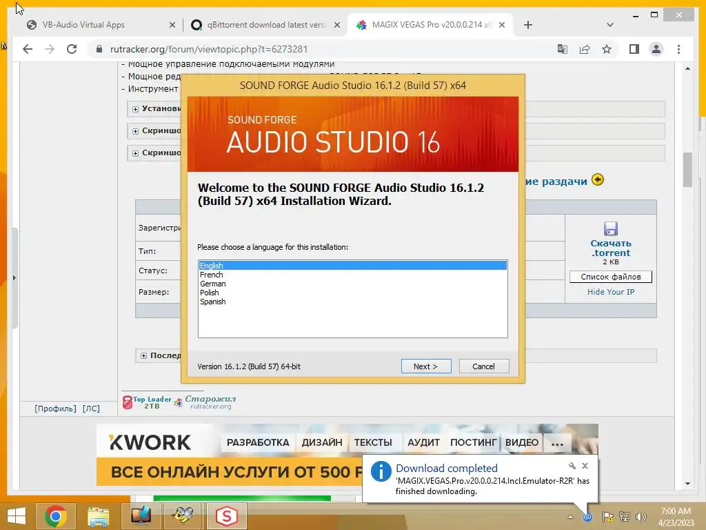Open the notification settings wrench icon
Screen dimensions: 706x530
[x=572, y=466]
